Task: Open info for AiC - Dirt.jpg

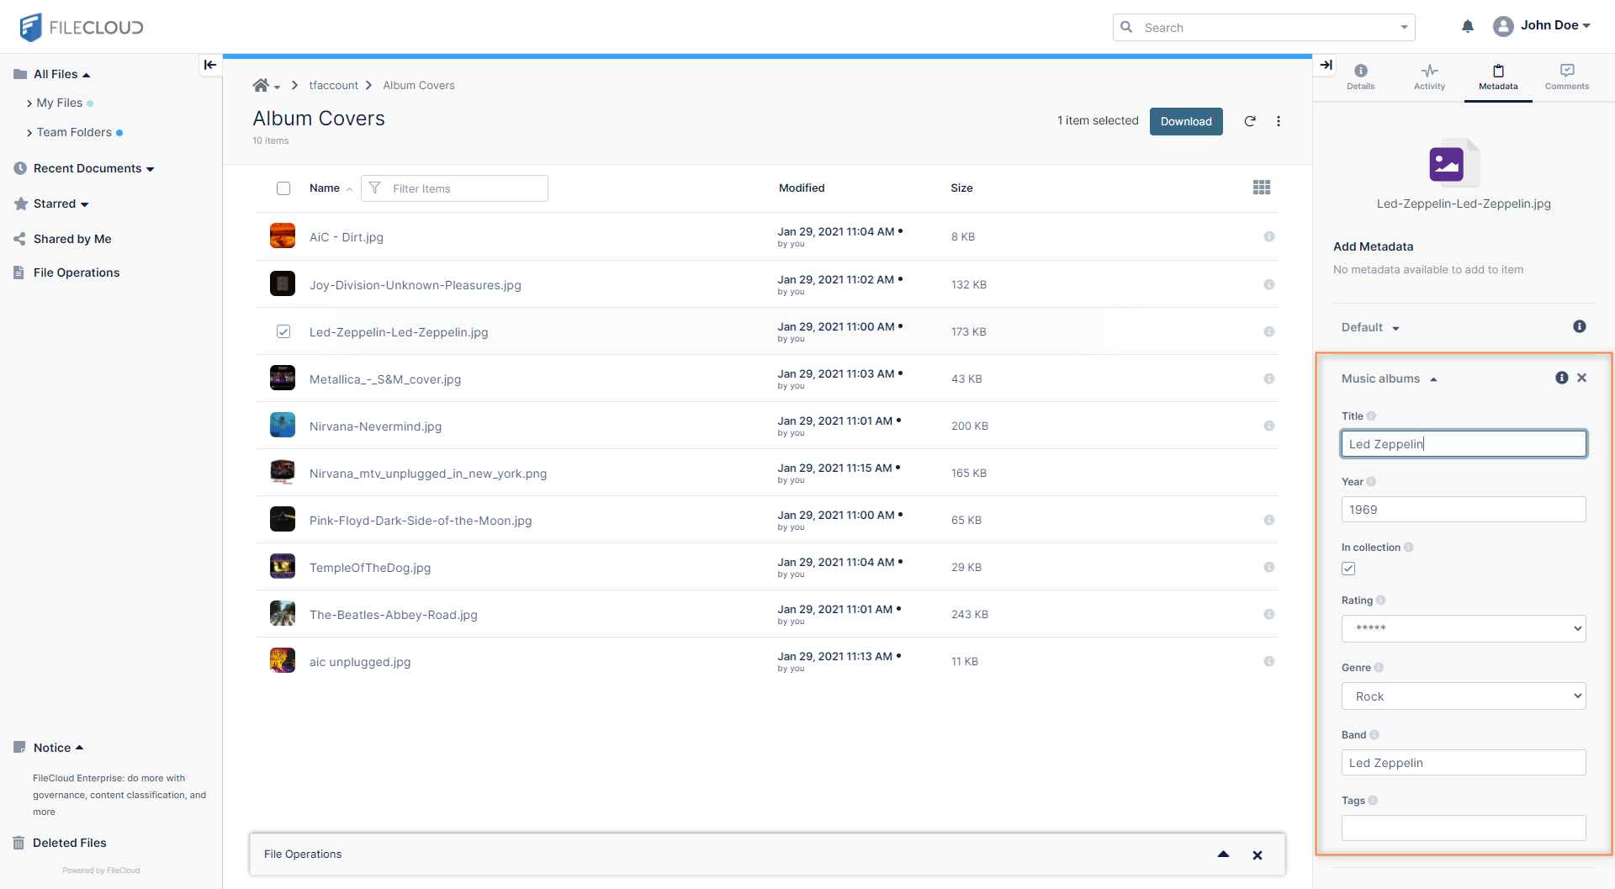Action: click(1269, 236)
